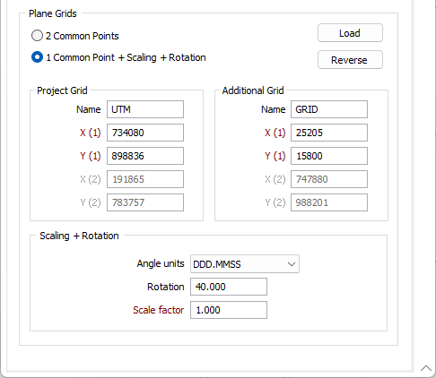Click the Additional Grid X (1) field

tap(329, 133)
